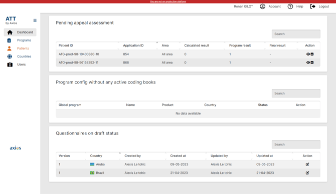The image size is (336, 194).
Task: Click the ATT by Axios logo
Action: pos(11,20)
